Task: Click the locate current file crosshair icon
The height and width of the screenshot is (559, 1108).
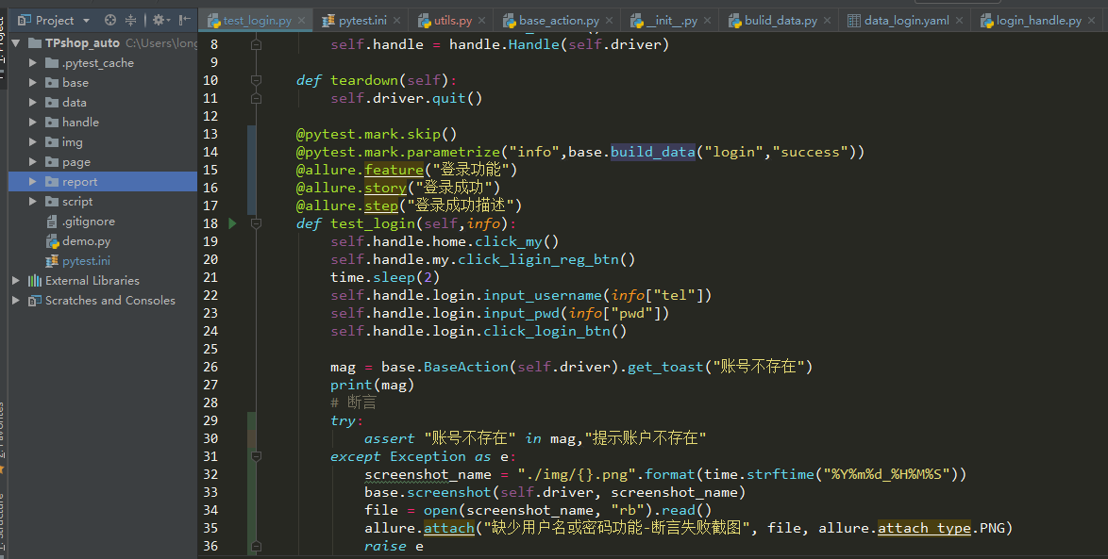Action: [x=109, y=21]
